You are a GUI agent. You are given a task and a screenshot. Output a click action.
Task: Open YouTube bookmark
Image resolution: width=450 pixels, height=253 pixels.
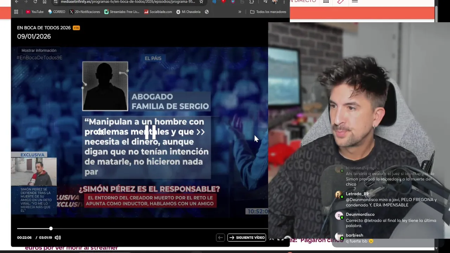click(34, 12)
